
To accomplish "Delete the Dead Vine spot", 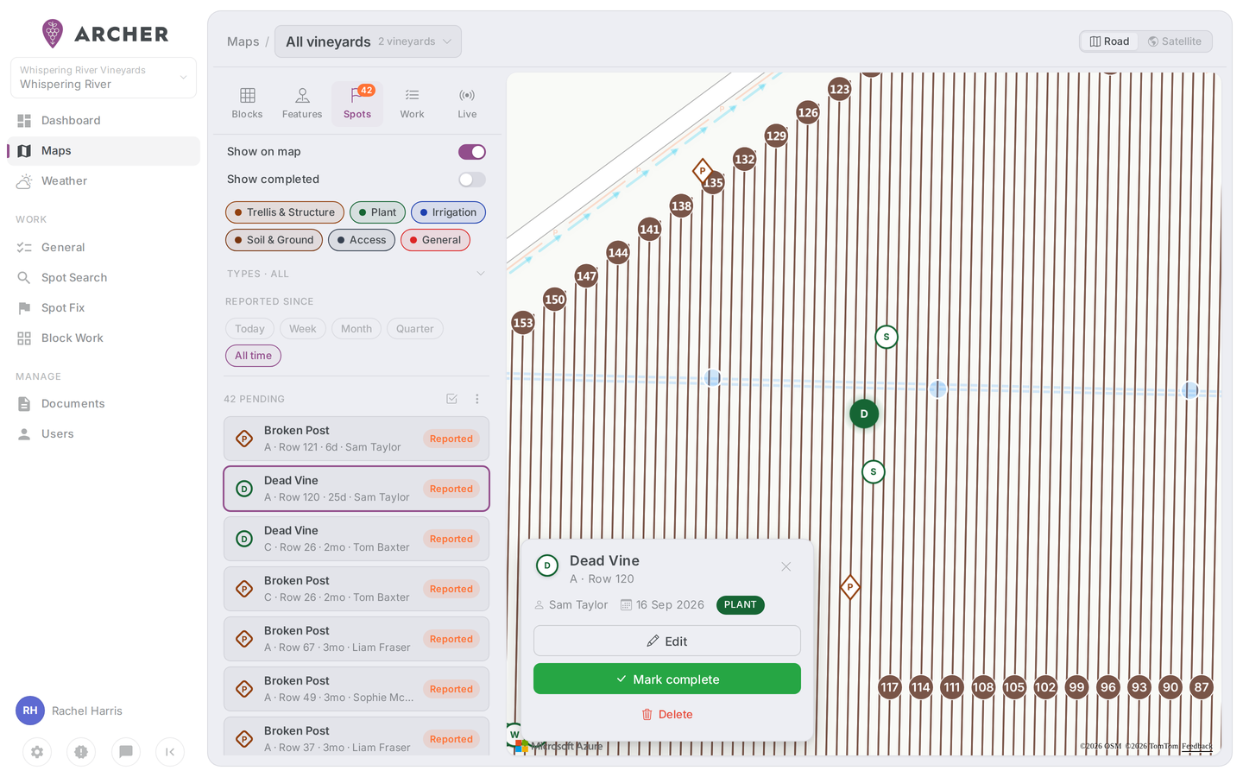I will point(667,715).
